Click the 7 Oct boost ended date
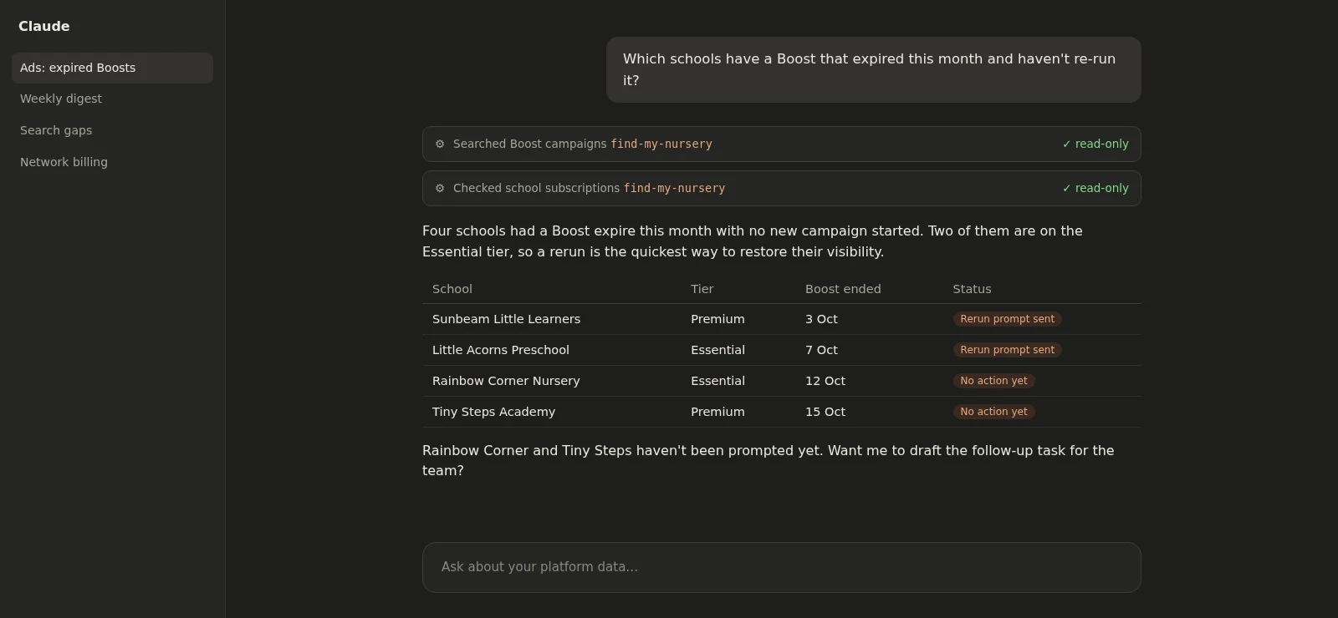The width and height of the screenshot is (1338, 618). tap(821, 350)
